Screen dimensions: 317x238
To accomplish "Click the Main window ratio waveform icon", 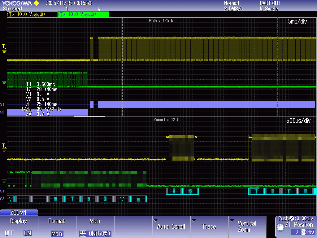I will (82, 234).
